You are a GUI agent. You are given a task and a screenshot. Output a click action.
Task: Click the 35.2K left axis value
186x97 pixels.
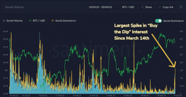6,86
